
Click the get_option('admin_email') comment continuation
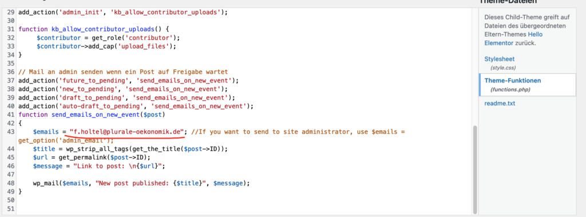66,140
